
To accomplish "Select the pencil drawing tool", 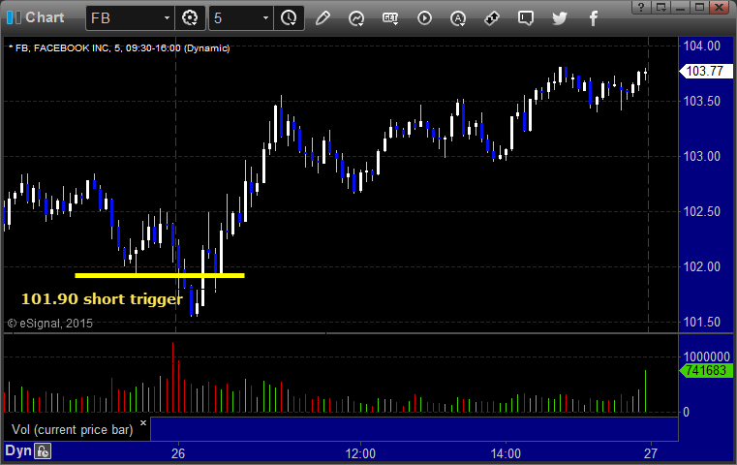I will point(322,18).
